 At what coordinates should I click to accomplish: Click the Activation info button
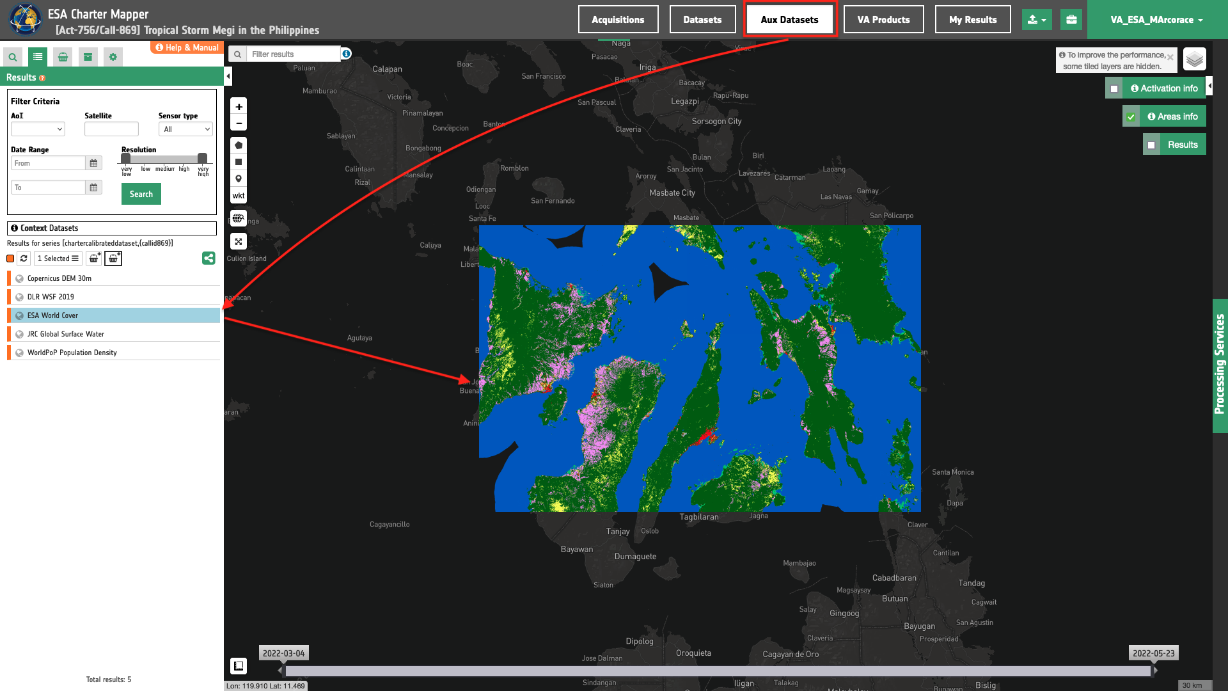(x=1164, y=88)
